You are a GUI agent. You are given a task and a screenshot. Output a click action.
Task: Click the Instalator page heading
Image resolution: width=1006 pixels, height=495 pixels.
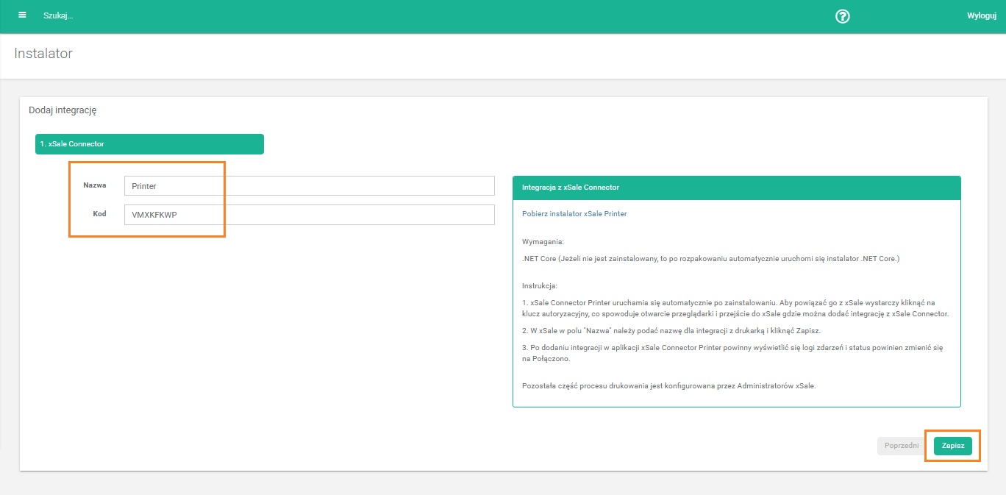[43, 54]
